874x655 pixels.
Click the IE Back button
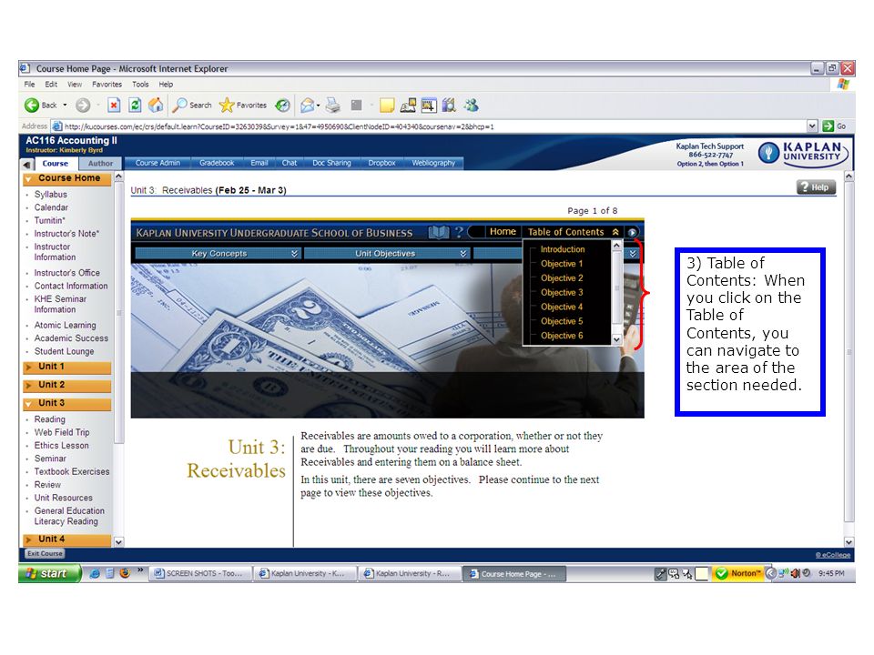point(40,105)
